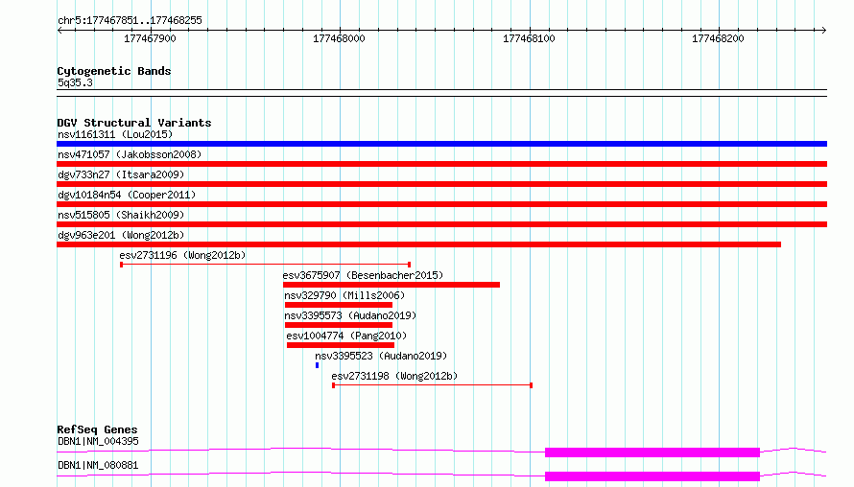Select the DBN1|NM_080881 magenta exon block
The image size is (854, 487).
(652, 476)
